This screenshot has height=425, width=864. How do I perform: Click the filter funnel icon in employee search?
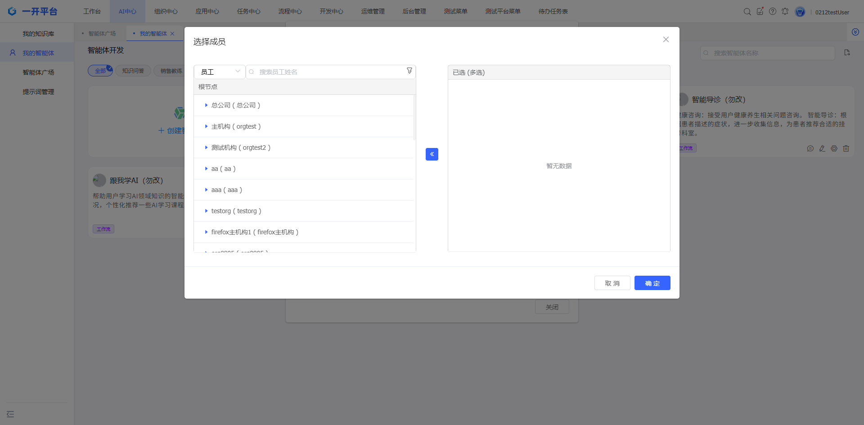pyautogui.click(x=409, y=71)
